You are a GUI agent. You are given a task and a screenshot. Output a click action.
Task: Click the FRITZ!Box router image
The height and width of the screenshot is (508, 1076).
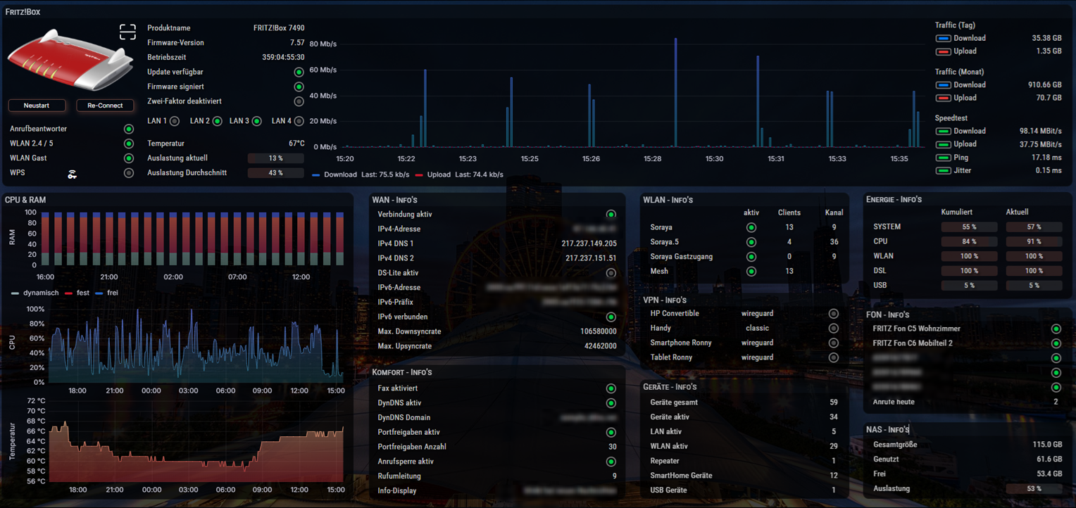click(x=70, y=60)
